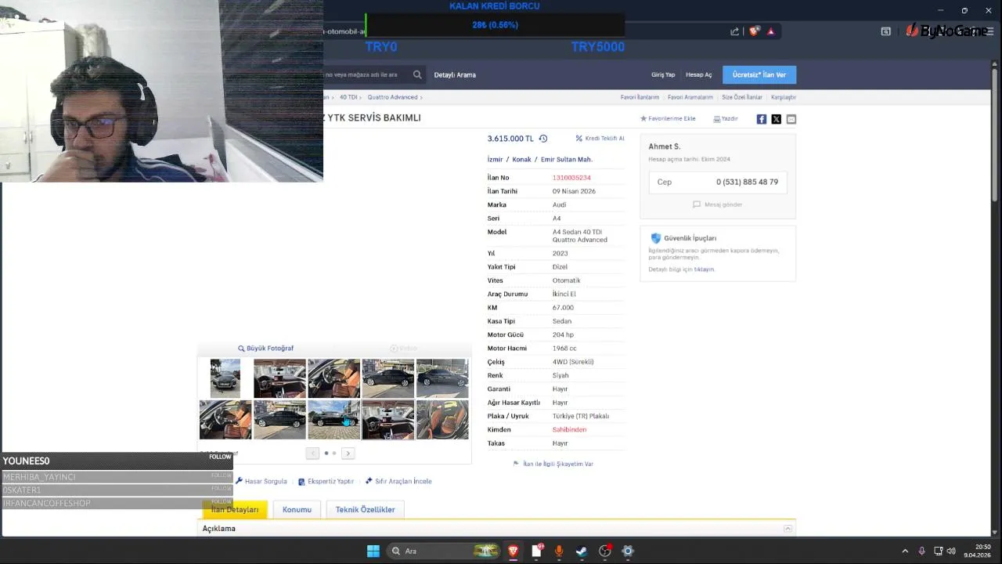Click tray microphone icon
Viewport: 1002px width, 564px height.
pos(921,551)
